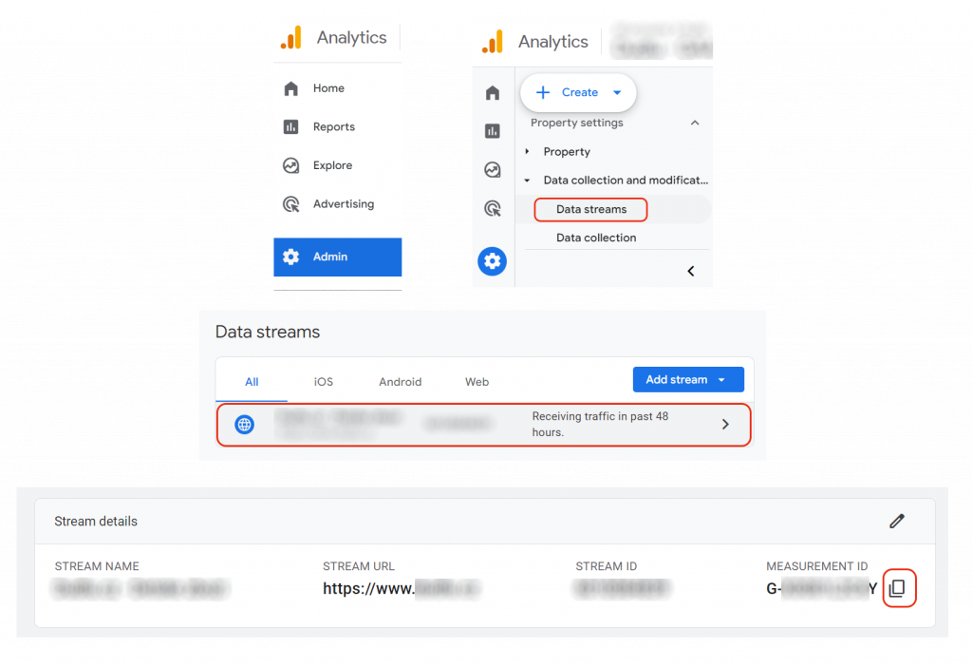Switch to the iOS tab
Image resolution: width=972 pixels, height=667 pixels.
pos(324,382)
